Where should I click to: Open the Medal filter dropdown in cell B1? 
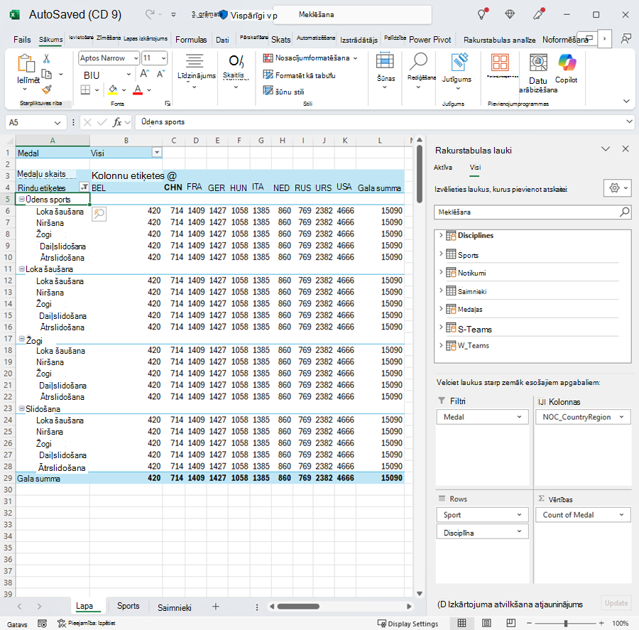tap(156, 153)
